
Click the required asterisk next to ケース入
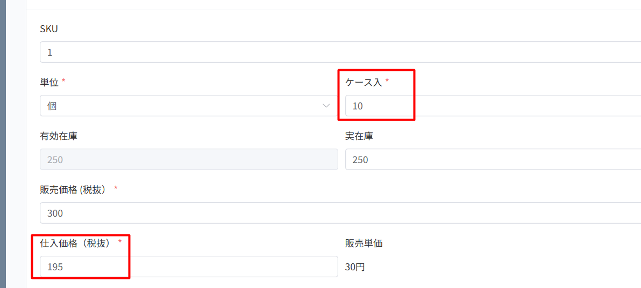tap(387, 82)
